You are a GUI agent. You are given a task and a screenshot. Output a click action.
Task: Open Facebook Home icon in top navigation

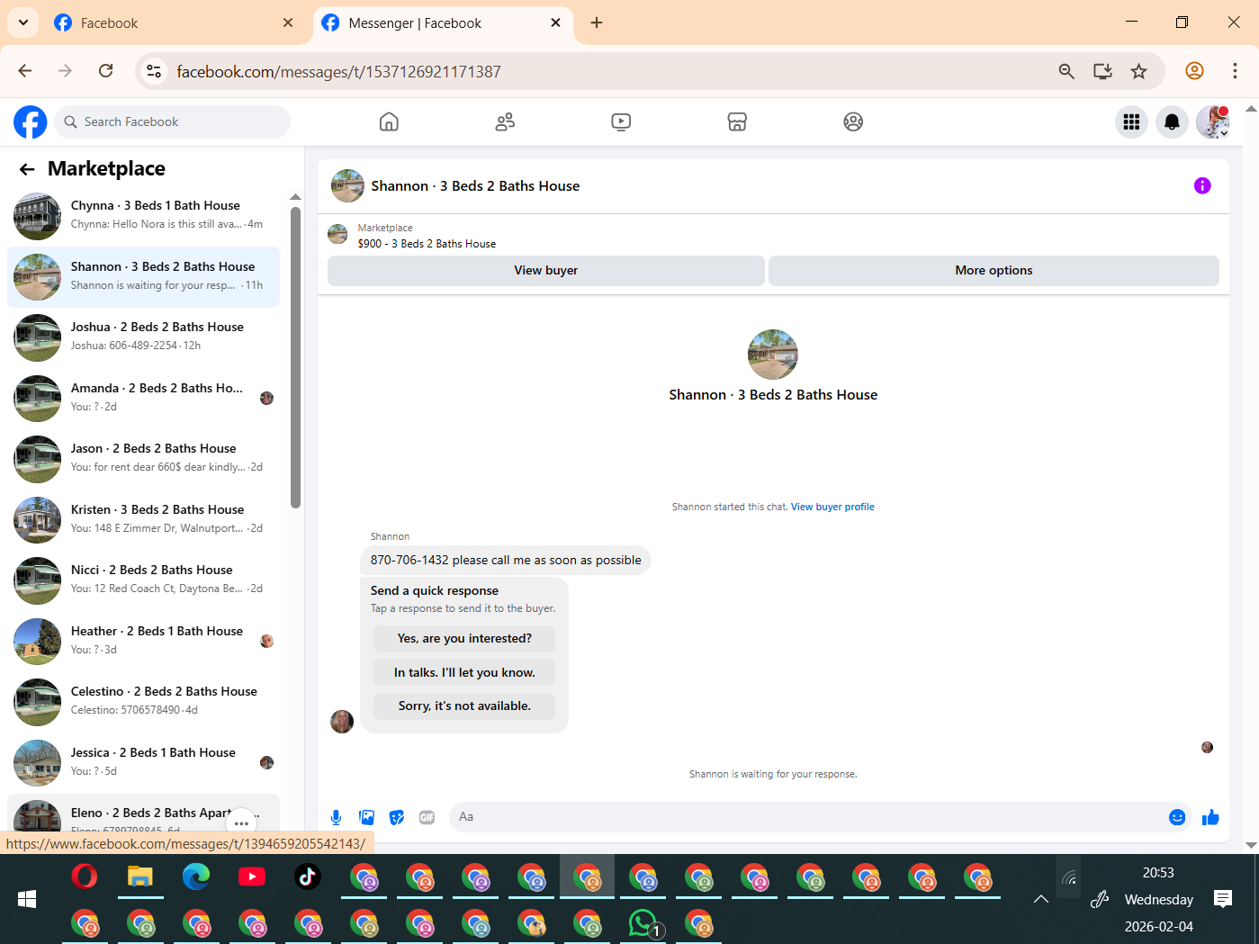pyautogui.click(x=389, y=121)
